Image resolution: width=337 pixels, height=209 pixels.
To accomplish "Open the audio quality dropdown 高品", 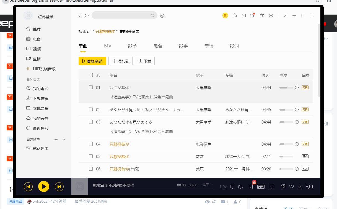I will [208, 185].
